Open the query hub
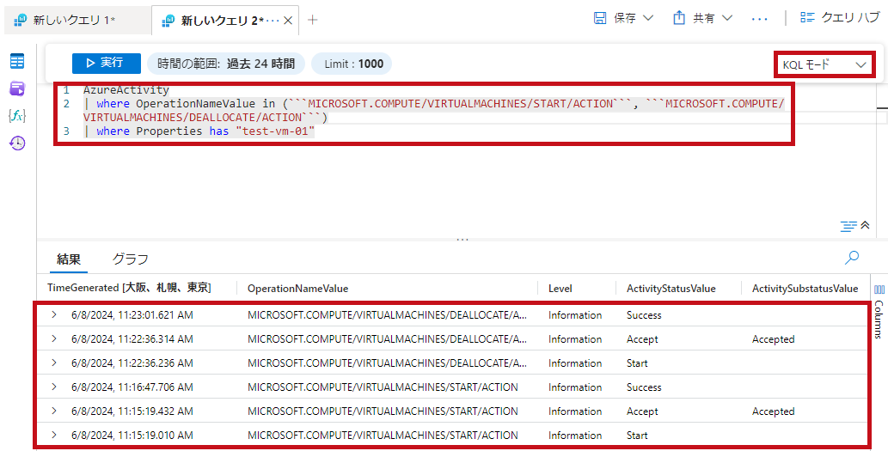This screenshot has height=451, width=888. click(x=839, y=18)
